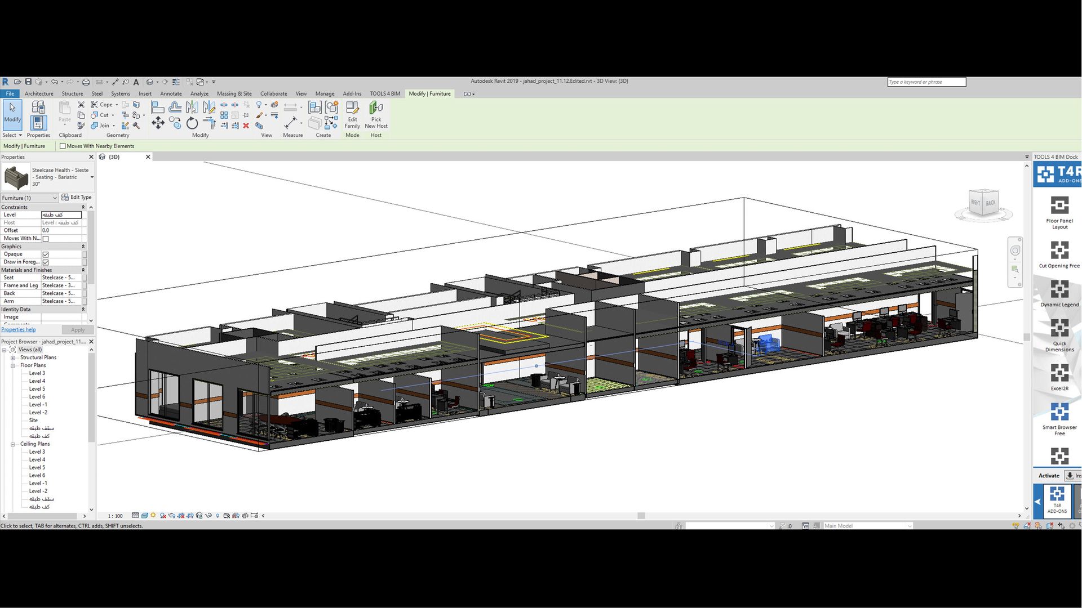Expand the Structural Plans tree node

pyautogui.click(x=12, y=357)
